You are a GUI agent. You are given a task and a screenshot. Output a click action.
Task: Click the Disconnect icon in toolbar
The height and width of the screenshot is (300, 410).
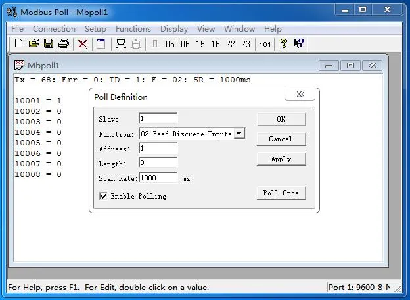[136, 44]
